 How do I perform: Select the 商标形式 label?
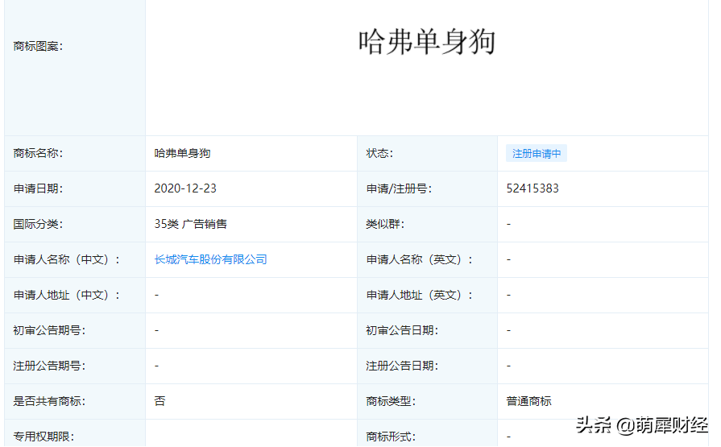point(391,437)
